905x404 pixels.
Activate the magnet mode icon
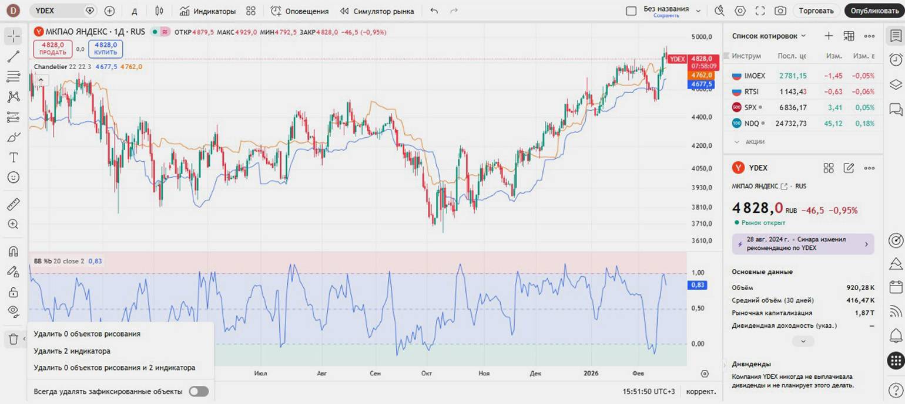tap(13, 252)
